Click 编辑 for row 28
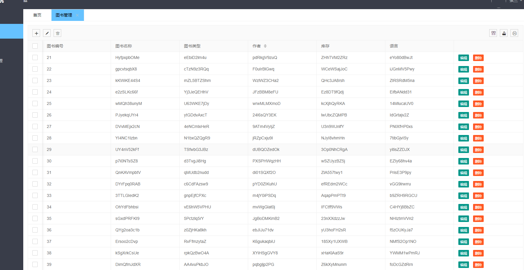This screenshot has height=270, width=524. [464, 138]
